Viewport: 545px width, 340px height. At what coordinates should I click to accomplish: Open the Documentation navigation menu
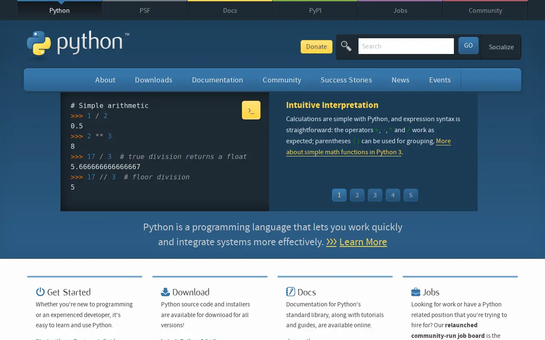(218, 80)
